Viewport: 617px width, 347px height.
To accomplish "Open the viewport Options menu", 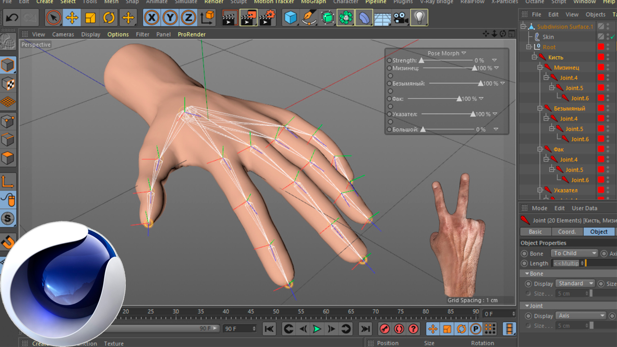I will (x=118, y=34).
